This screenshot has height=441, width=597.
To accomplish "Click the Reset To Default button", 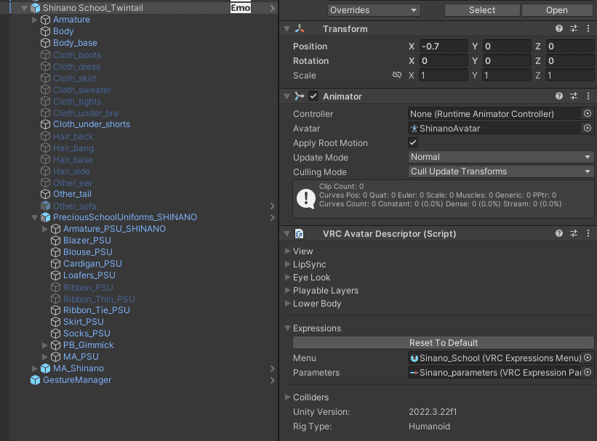I will point(443,343).
